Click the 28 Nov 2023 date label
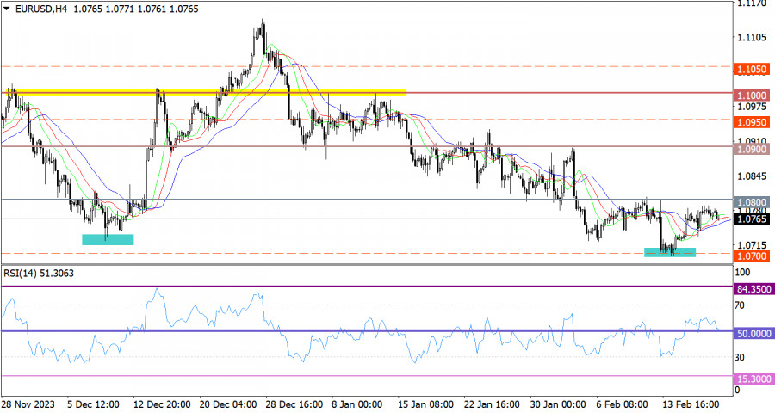 [x=28, y=404]
